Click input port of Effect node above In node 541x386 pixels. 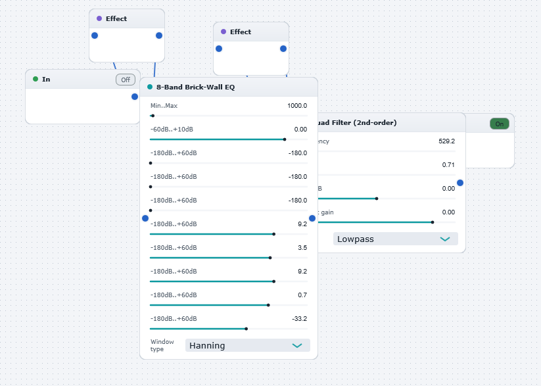click(95, 36)
